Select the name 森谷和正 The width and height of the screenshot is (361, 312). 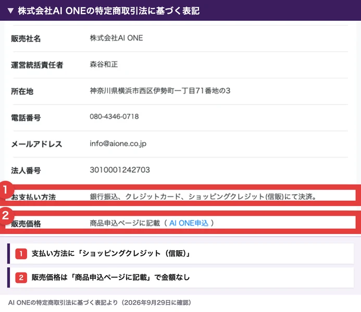[104, 64]
